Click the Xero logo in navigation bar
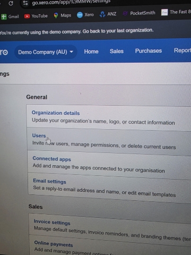Image resolution: width=191 pixels, height=255 pixels. click(x=4, y=53)
